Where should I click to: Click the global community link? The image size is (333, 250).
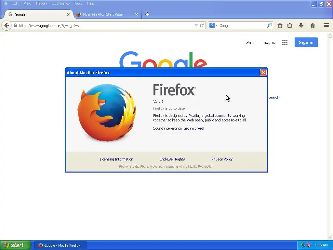coord(218,116)
